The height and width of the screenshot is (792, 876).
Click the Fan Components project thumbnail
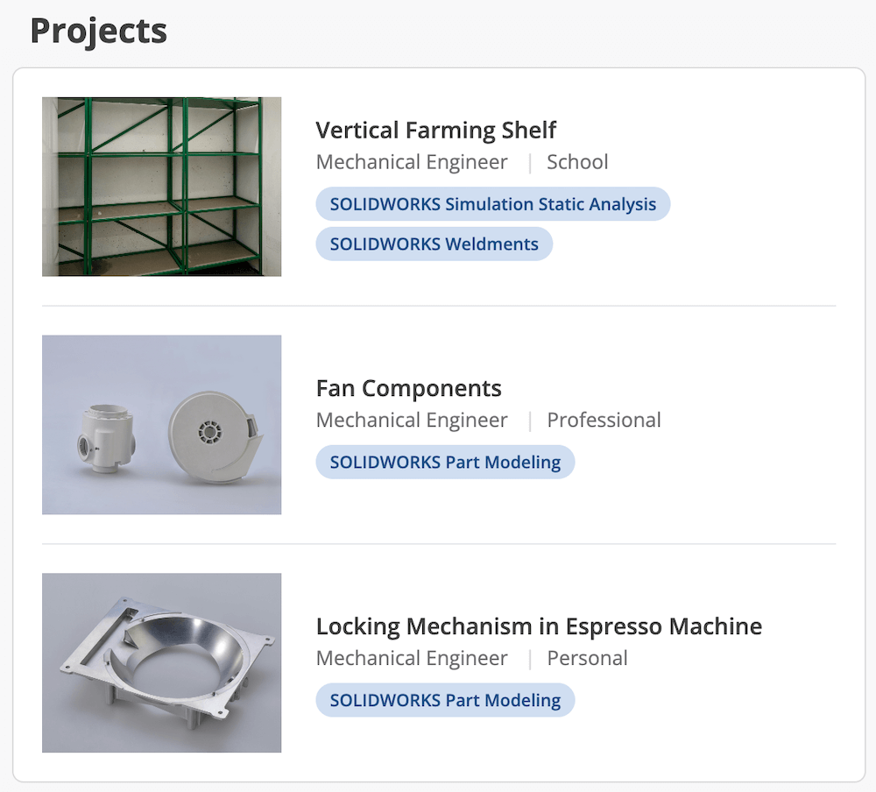[x=161, y=425]
